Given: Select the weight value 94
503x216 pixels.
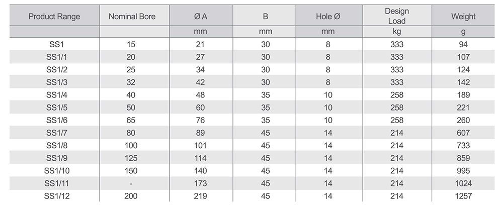Looking at the screenshot, I should 463,44.
